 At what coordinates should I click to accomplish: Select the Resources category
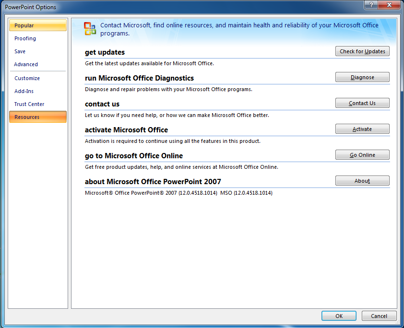[37, 117]
